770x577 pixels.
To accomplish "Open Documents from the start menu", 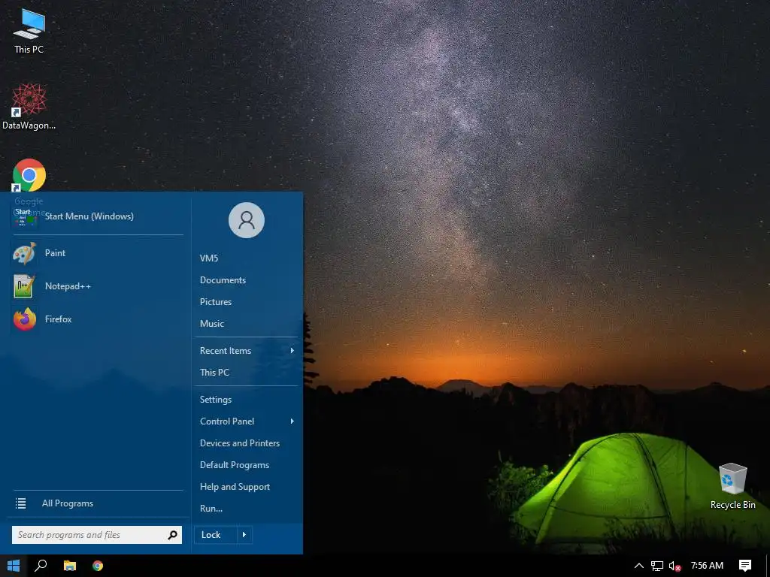I will click(223, 280).
